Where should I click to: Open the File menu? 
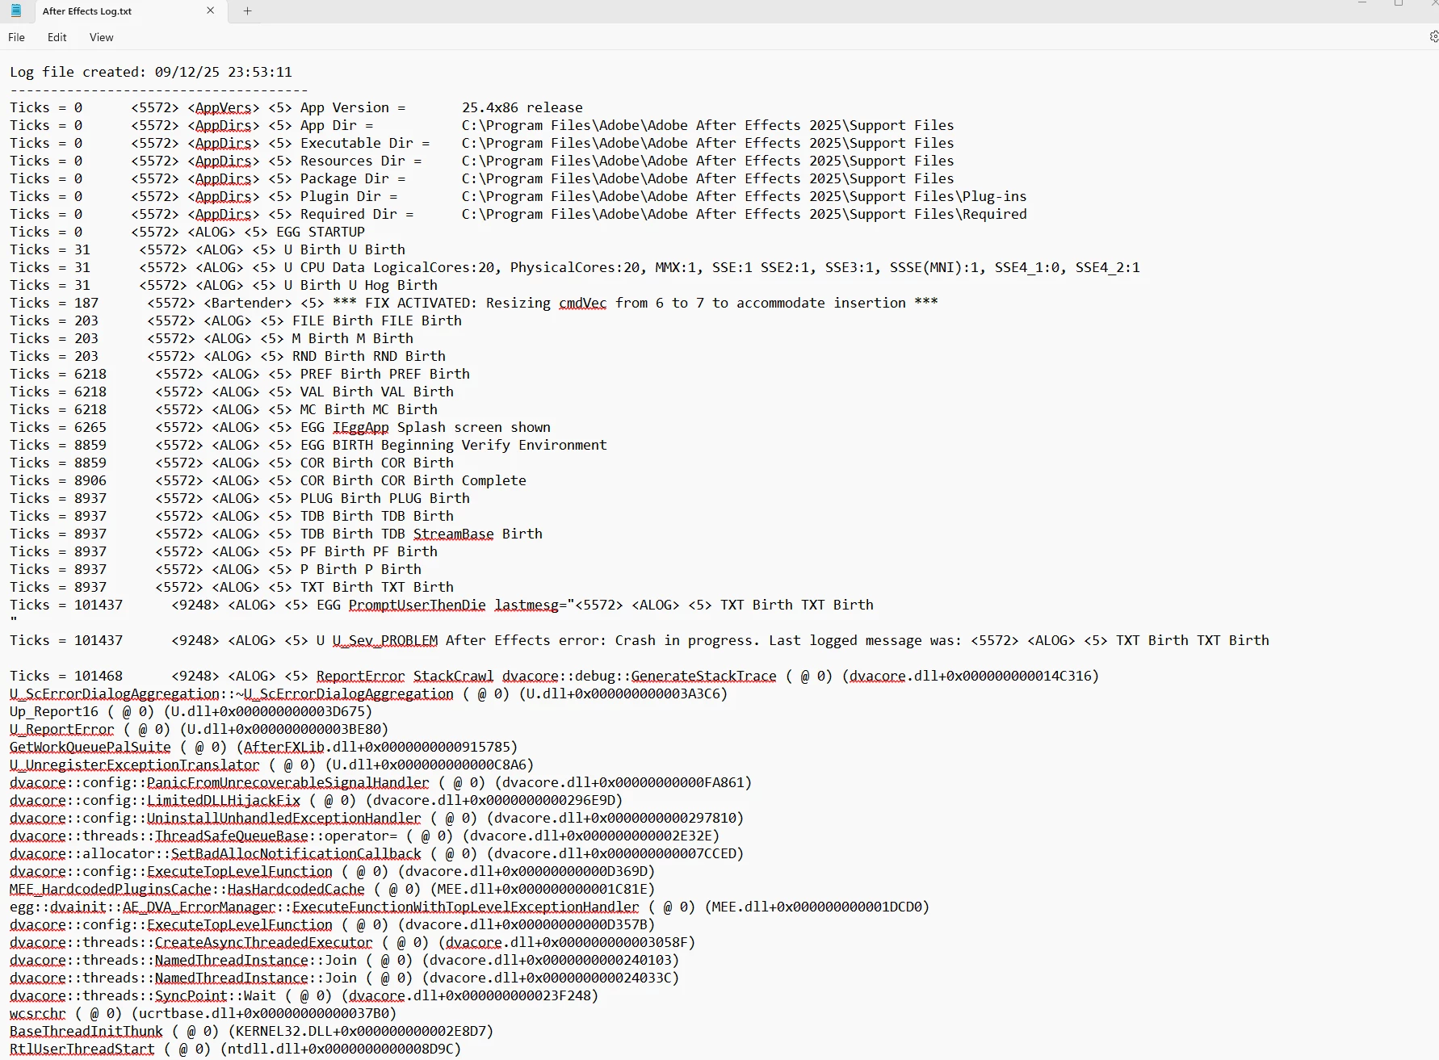tap(16, 37)
